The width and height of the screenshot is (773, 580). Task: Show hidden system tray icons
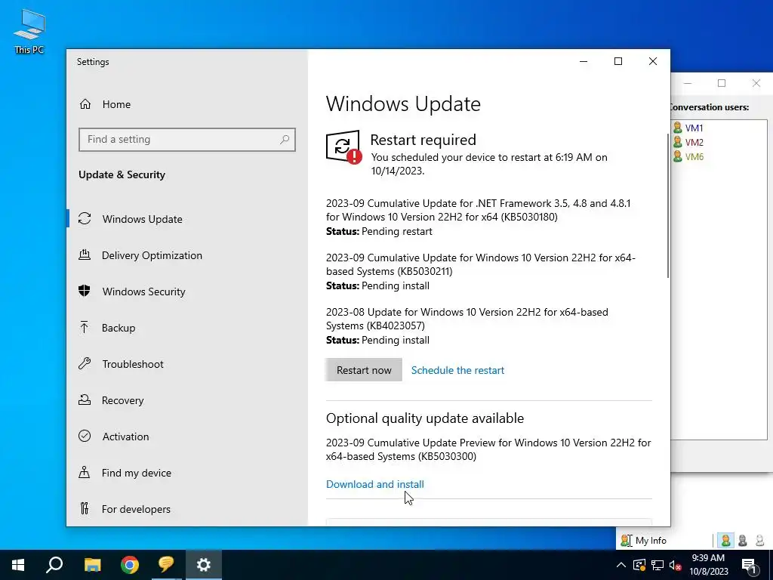(x=621, y=565)
